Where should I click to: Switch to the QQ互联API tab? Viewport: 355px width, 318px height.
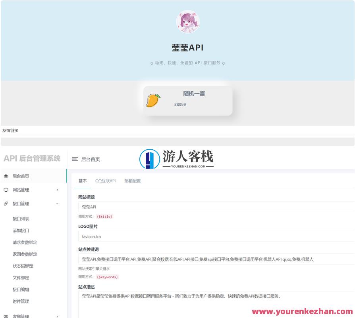click(x=105, y=181)
